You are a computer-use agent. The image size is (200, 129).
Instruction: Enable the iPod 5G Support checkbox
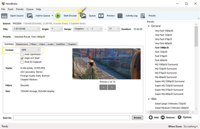(x=22, y=62)
